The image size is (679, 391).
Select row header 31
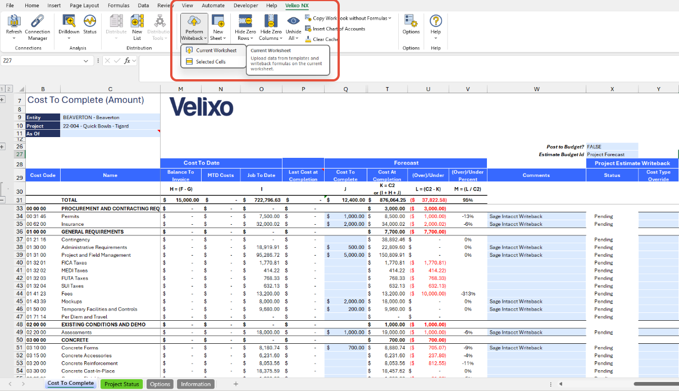click(19, 200)
